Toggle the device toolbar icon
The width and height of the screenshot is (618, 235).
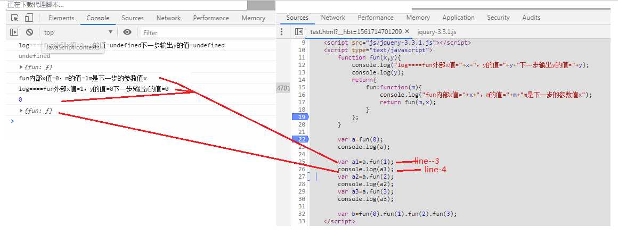tap(28, 18)
